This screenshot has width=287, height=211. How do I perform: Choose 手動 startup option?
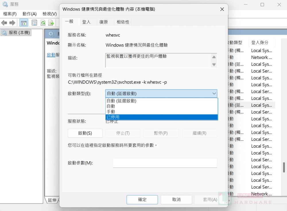coord(162,112)
